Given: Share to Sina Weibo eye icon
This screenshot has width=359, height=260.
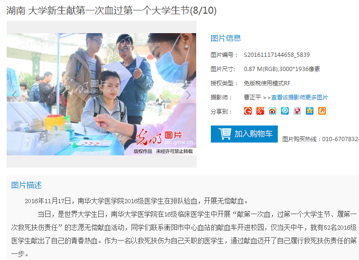Looking at the screenshot, I should point(273,111).
